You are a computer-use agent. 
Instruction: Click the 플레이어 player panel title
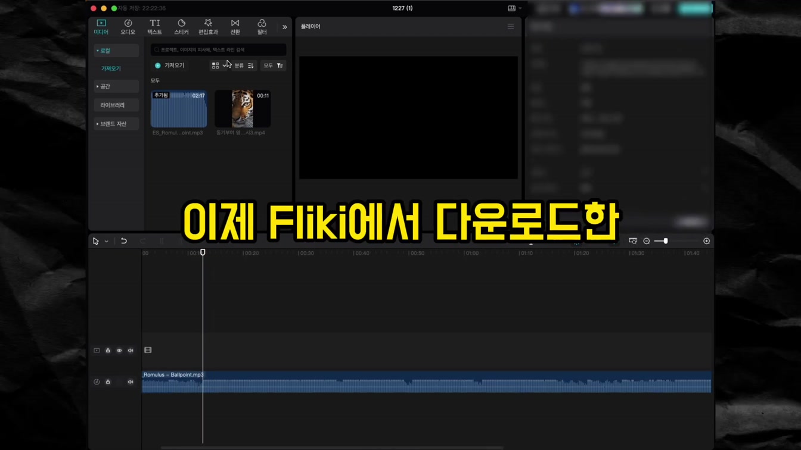[311, 27]
